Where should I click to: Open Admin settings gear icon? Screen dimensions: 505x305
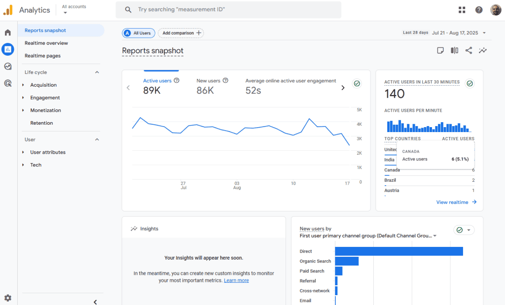[x=7, y=298]
